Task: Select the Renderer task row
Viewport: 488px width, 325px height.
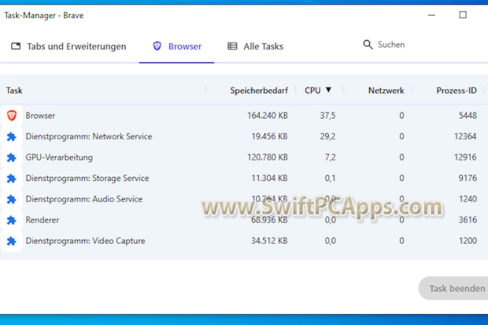Action: pos(244,220)
